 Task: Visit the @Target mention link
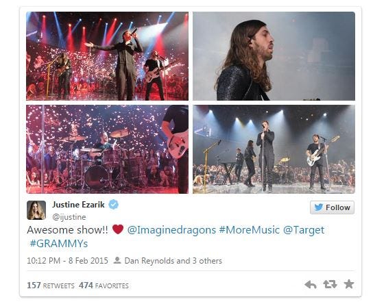[x=304, y=230]
